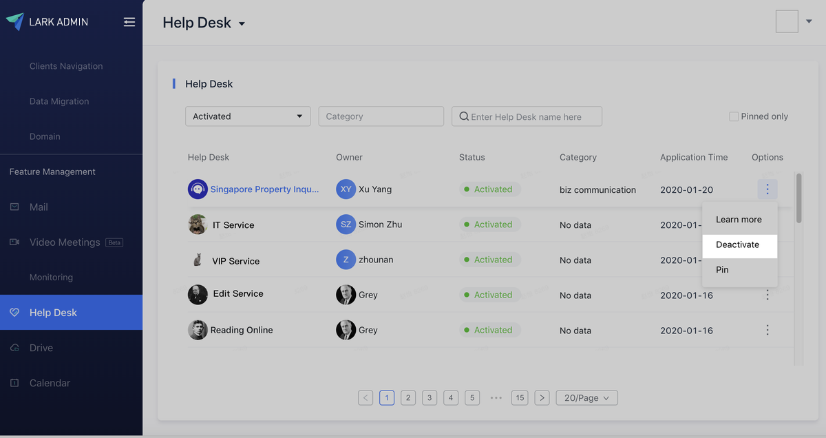Image resolution: width=826 pixels, height=438 pixels.
Task: Expand the Help Desk title dropdown arrow
Action: point(242,24)
